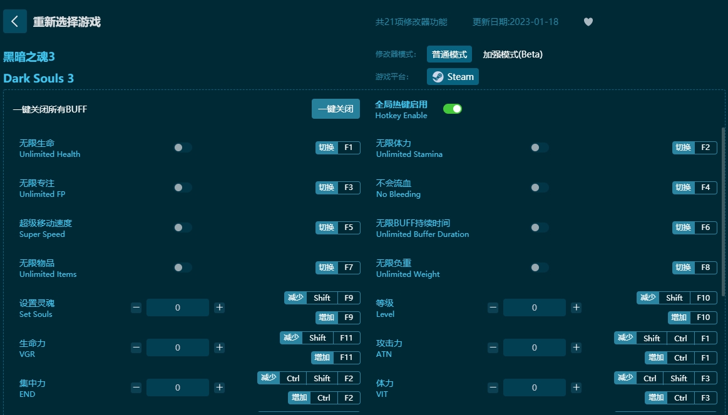This screenshot has width=728, height=415.
Task: Click ATN 减少 Shift Ctrl F1 hotkey
Action: (666, 338)
